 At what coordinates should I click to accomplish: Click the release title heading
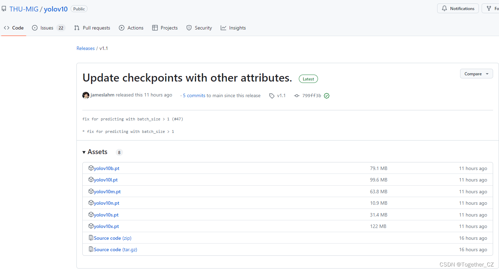click(187, 78)
